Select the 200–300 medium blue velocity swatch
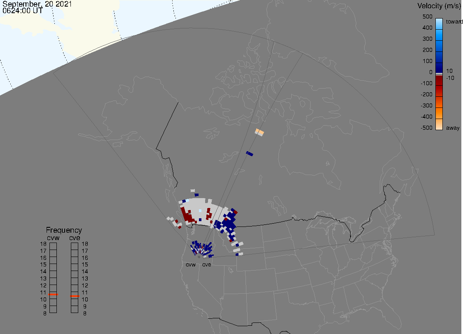The image size is (463, 334). 439,47
